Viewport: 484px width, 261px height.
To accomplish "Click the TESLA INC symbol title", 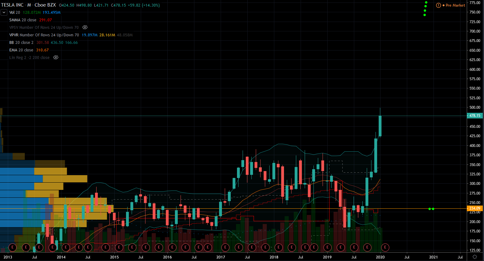I will [x=12, y=5].
